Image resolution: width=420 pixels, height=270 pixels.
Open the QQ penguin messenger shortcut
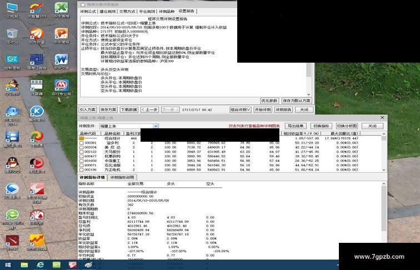tap(12, 165)
